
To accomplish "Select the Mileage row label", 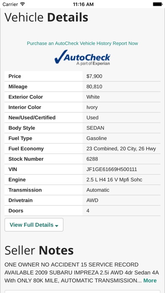I will 18,87.
